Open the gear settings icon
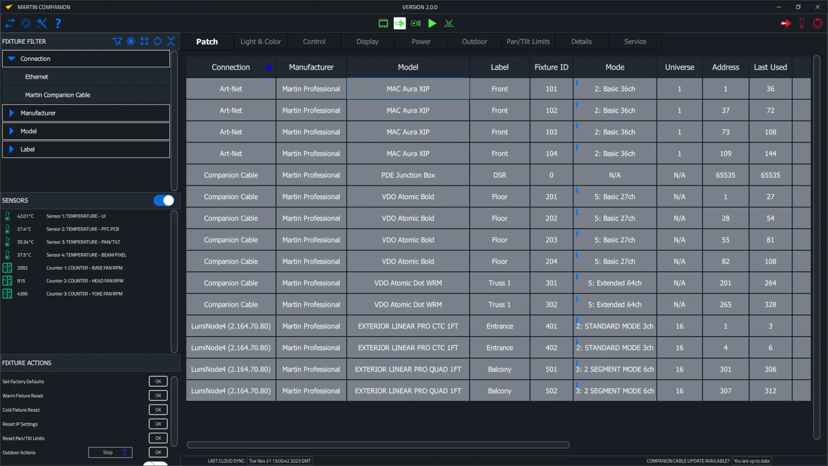 [26, 23]
